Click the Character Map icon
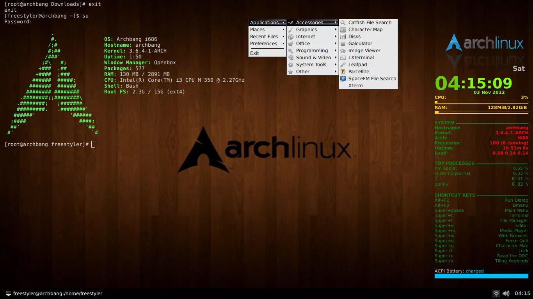Screen dimensions: 533x299 tap(343, 30)
